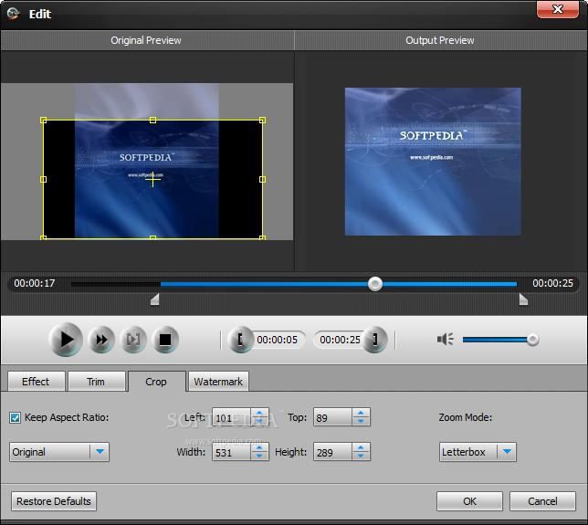Uncheck Keep Aspect Ratio checkbox
Viewport: 588px width, 525px height.
coord(15,417)
